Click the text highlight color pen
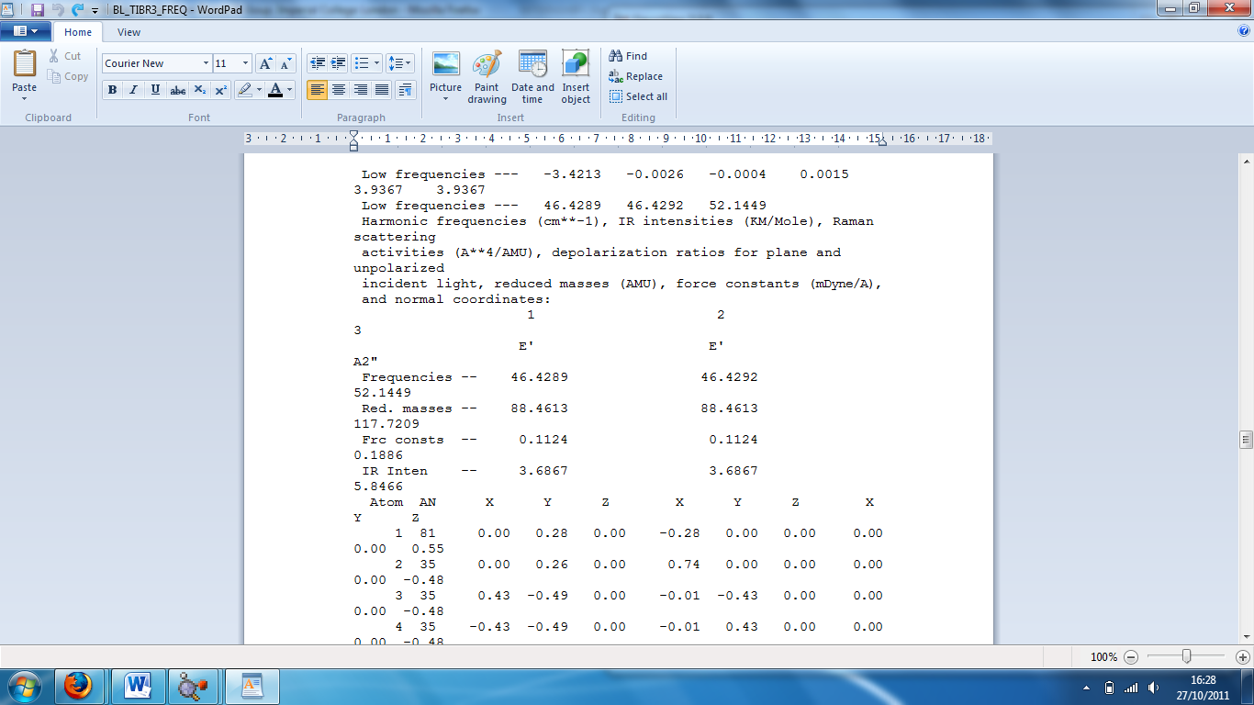This screenshot has height=705, width=1254. (x=244, y=90)
